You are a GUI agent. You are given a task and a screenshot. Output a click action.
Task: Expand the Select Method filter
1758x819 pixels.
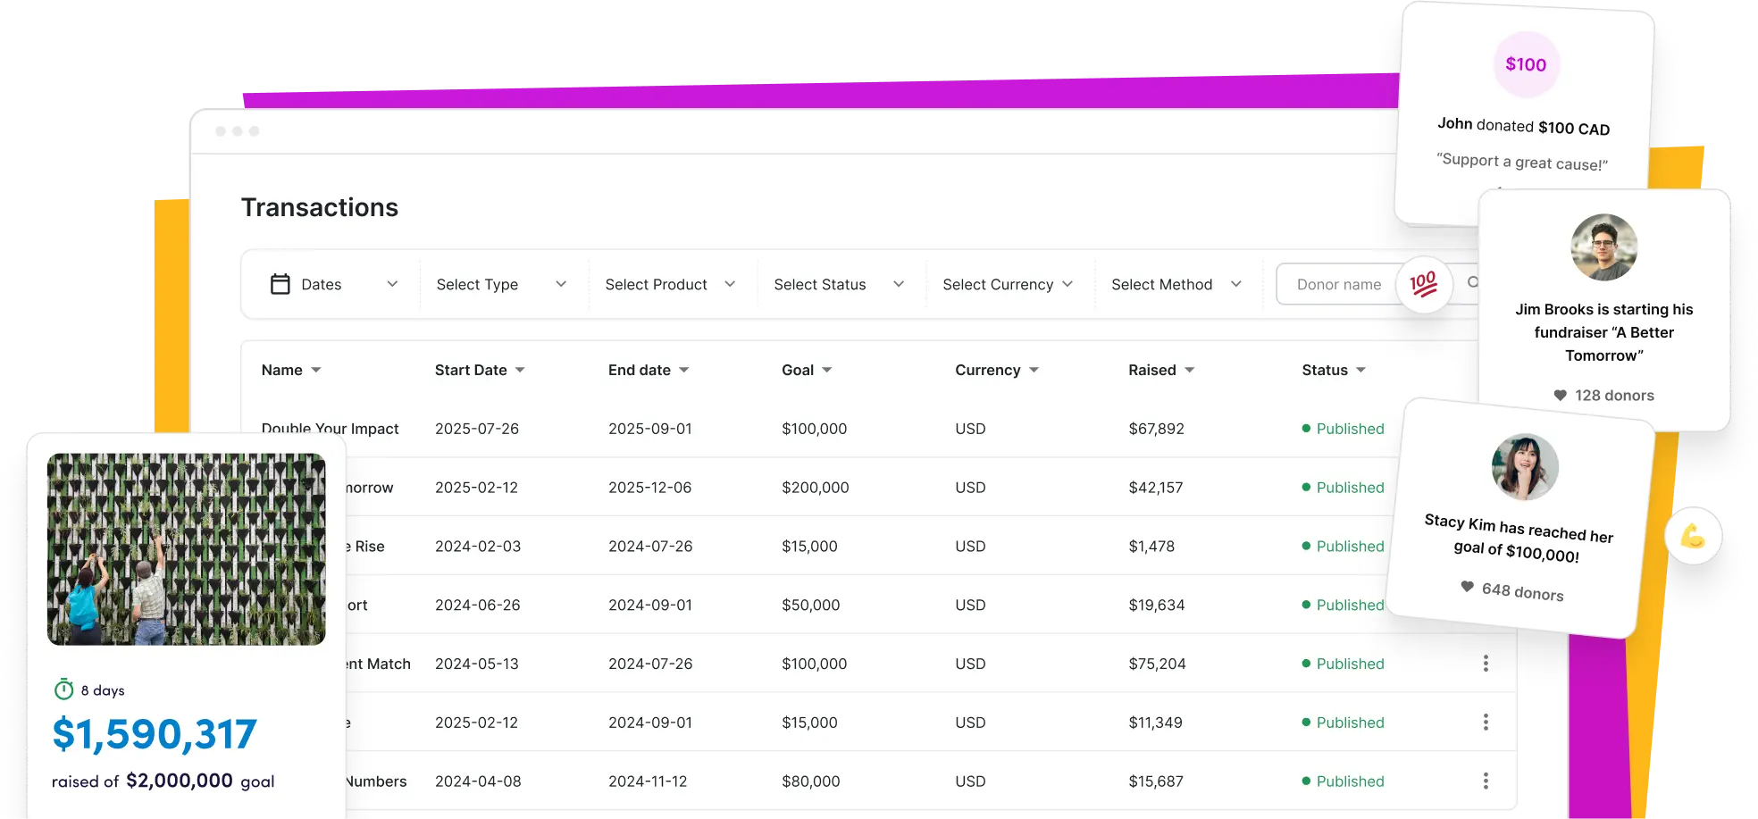pyautogui.click(x=1176, y=285)
